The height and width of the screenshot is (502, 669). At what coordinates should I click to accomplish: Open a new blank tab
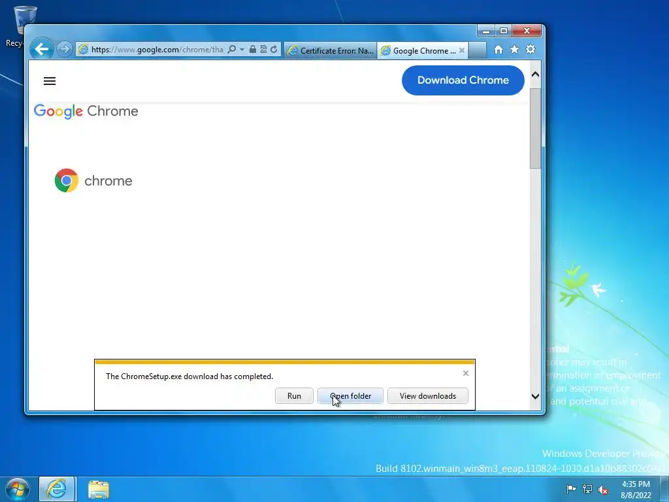click(478, 50)
